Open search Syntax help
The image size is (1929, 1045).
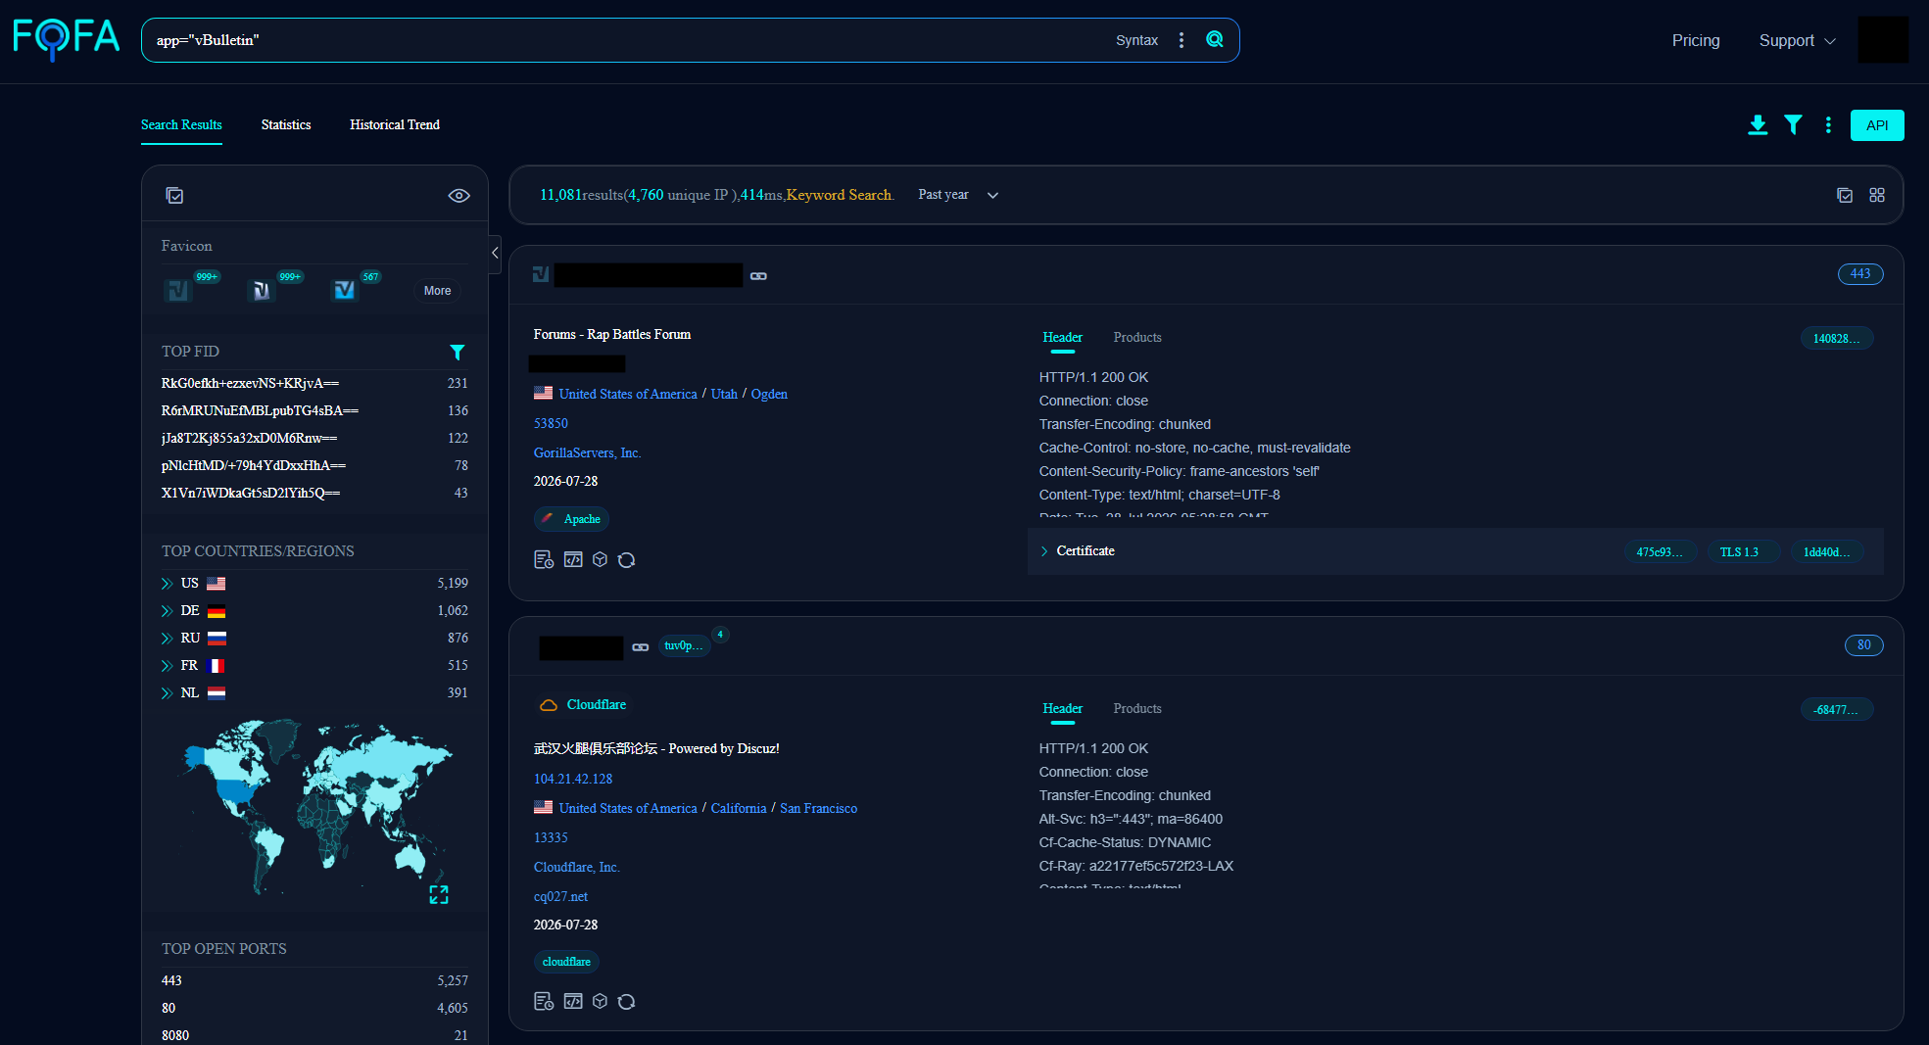click(1136, 40)
